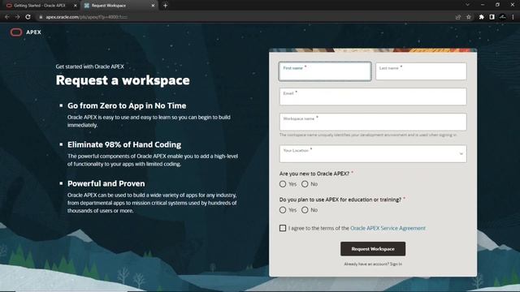Viewport: 520px width, 292px height.
Task: Click the browser forward arrow
Action: [17, 17]
